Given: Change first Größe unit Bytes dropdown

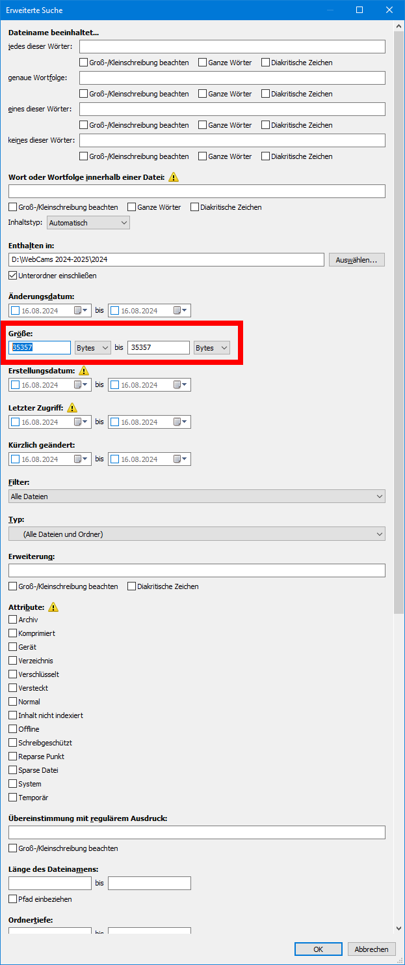Looking at the screenshot, I should click(93, 348).
